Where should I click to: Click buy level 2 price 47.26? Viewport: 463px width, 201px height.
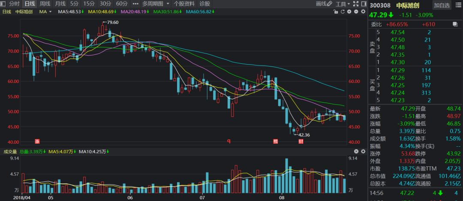(397, 78)
